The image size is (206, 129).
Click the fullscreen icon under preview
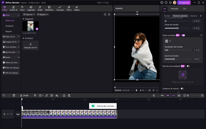click(157, 90)
